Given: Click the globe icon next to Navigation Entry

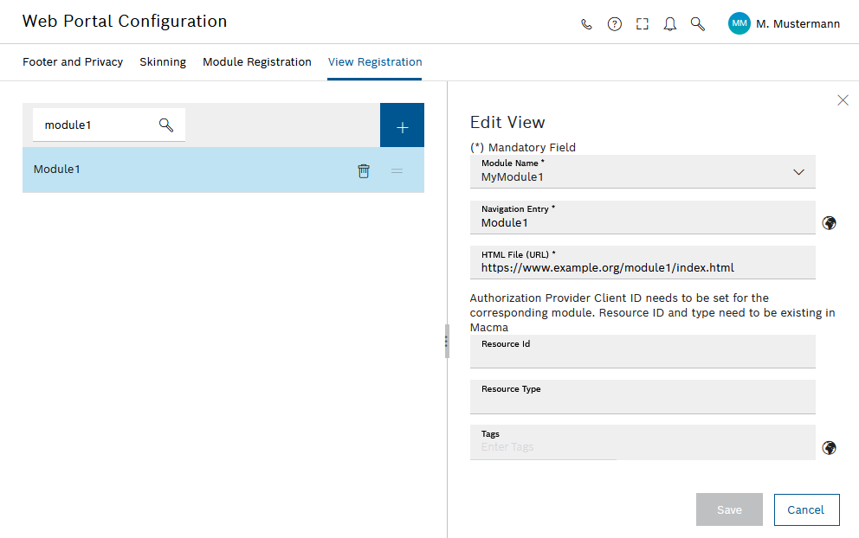Looking at the screenshot, I should coord(829,222).
